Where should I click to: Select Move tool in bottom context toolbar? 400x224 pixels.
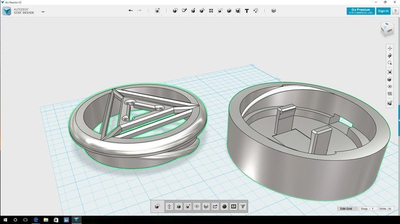[169, 207]
